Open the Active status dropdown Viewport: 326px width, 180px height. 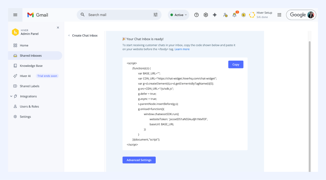tap(178, 15)
